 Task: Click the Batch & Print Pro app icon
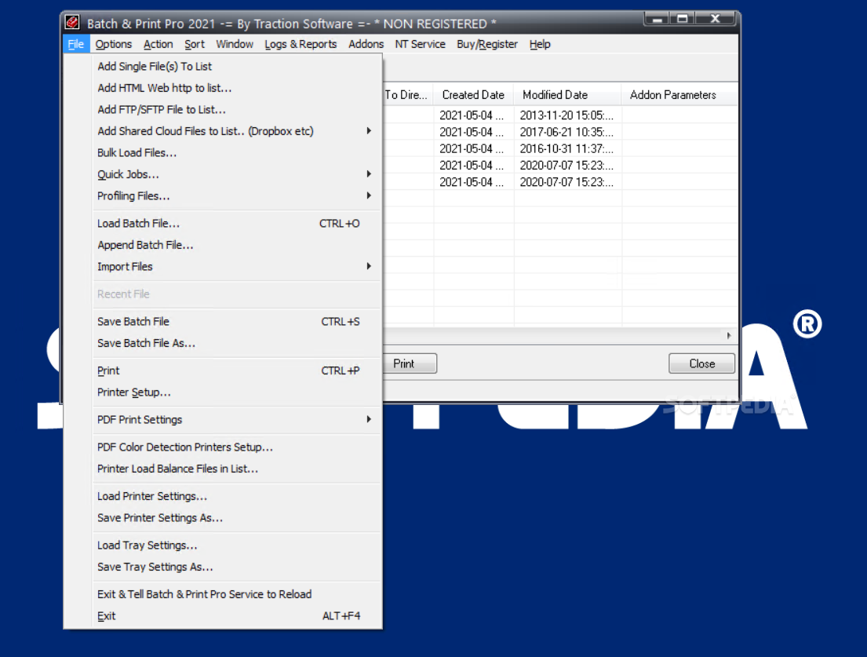72,23
